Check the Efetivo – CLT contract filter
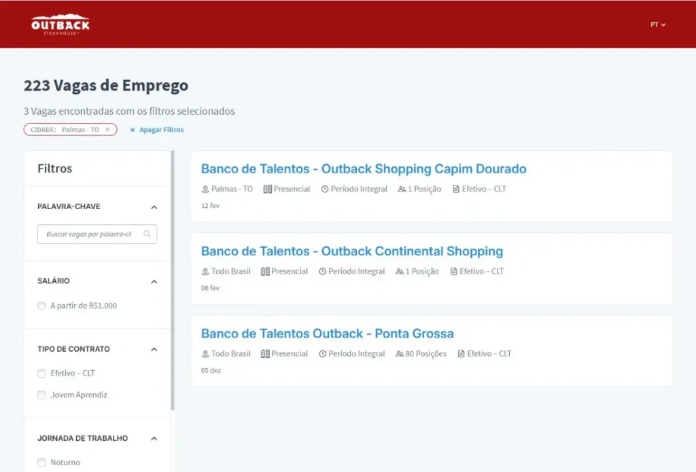 point(42,374)
